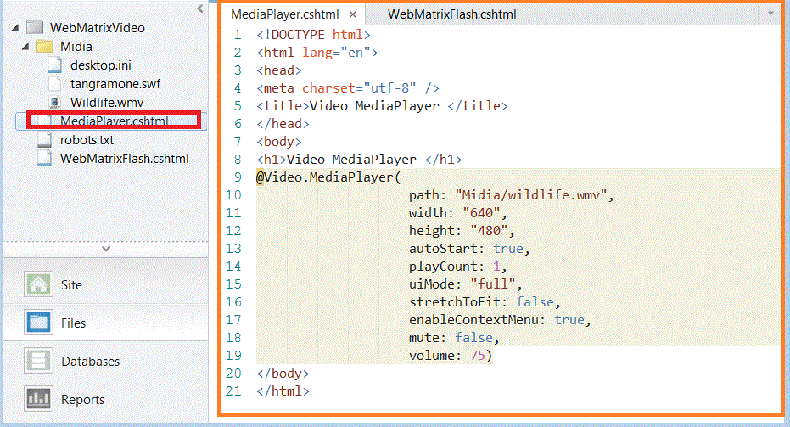Open Wildlife.wmv in the file tree
Image resolution: width=790 pixels, height=427 pixels.
(x=107, y=103)
